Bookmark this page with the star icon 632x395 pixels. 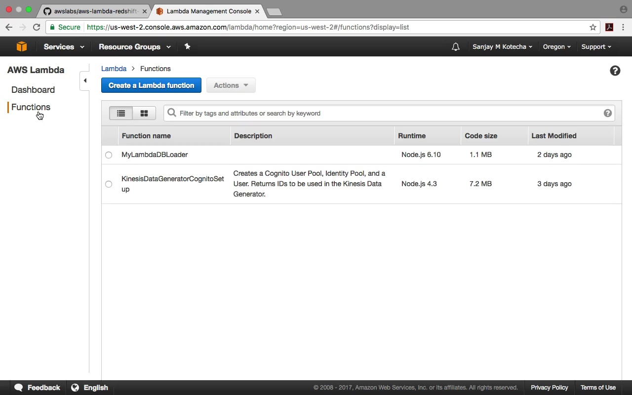(x=593, y=27)
